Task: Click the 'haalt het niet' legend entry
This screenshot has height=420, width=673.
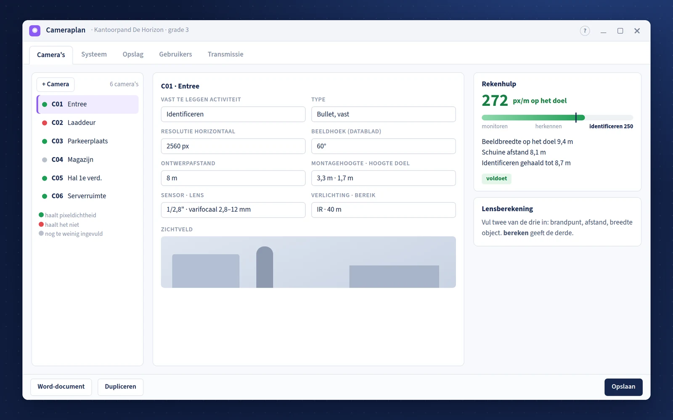Action: [59, 225]
